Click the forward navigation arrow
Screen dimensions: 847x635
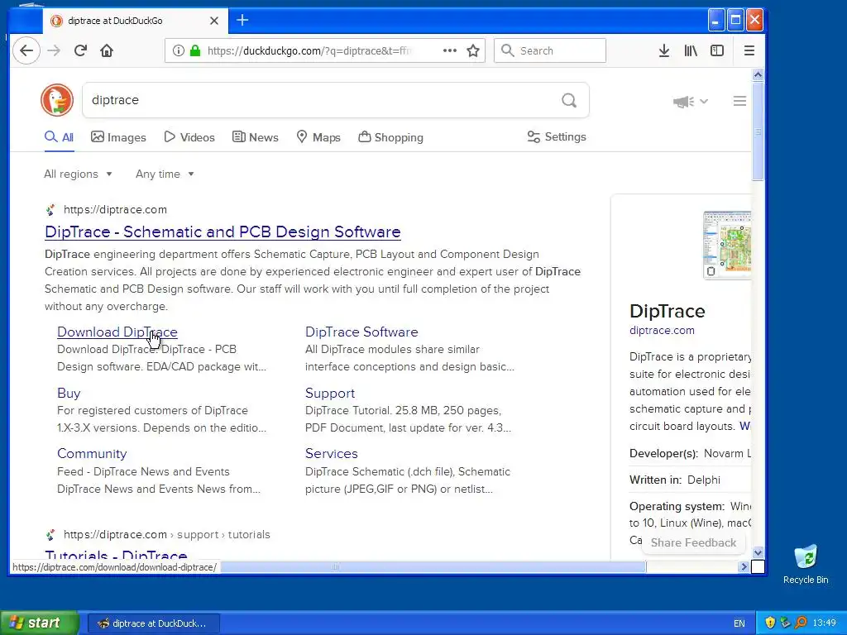pyautogui.click(x=54, y=50)
